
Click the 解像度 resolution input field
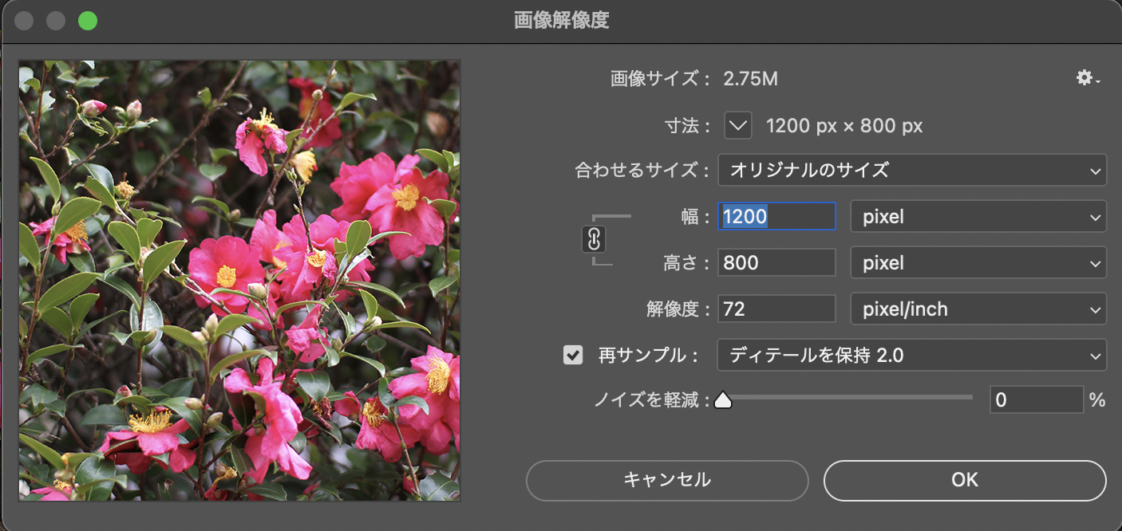coord(776,309)
